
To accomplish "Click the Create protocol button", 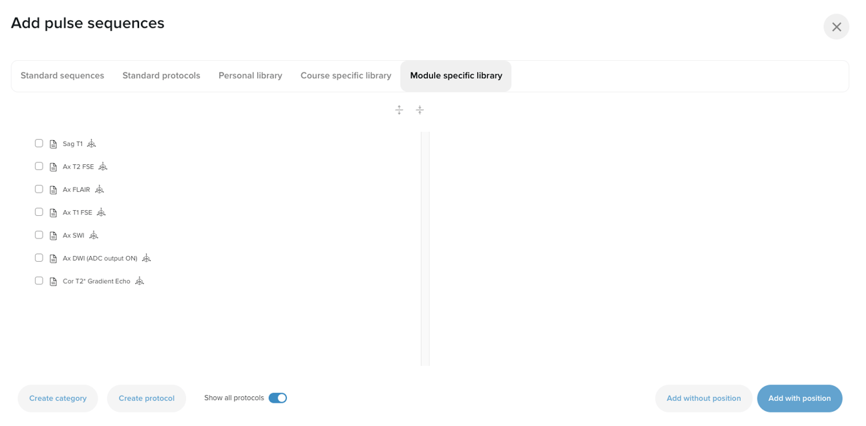I will pos(147,398).
